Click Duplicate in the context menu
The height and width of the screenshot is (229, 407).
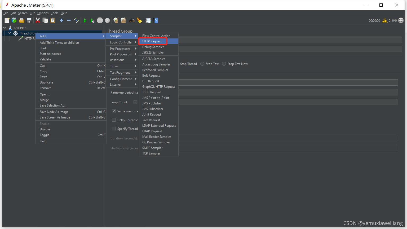point(71,82)
